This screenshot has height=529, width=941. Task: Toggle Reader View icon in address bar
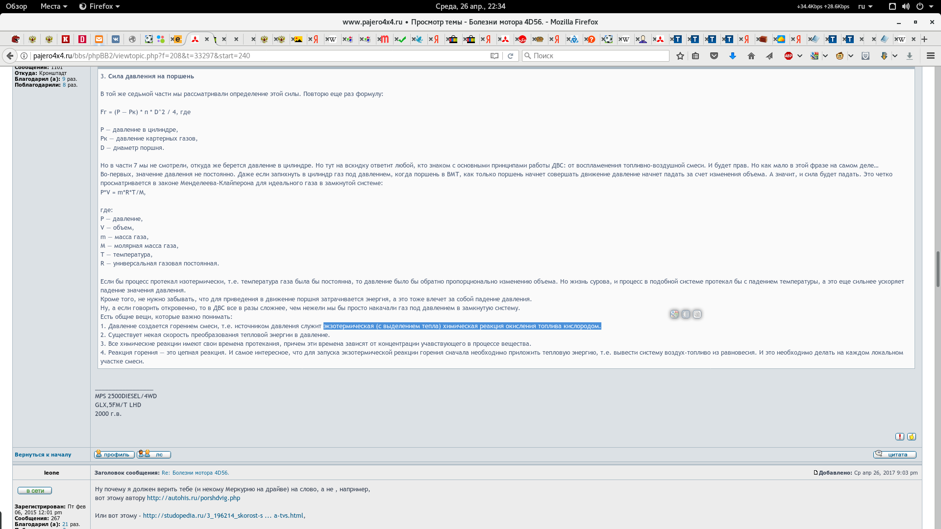click(495, 56)
